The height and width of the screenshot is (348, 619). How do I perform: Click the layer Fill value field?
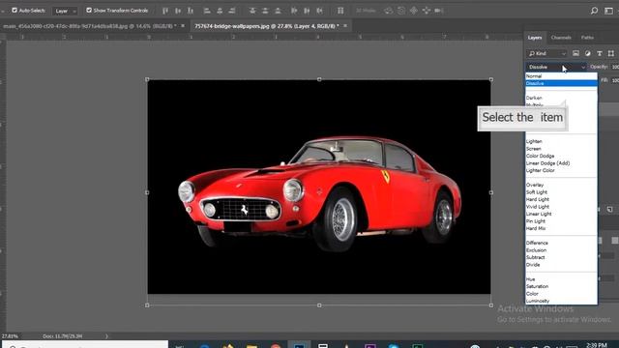[x=615, y=80]
